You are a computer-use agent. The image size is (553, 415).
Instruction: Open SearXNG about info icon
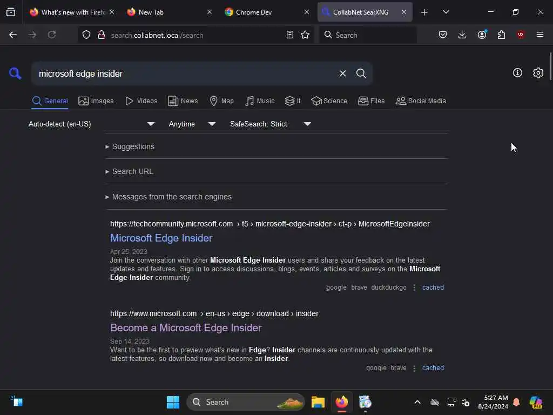[517, 73]
